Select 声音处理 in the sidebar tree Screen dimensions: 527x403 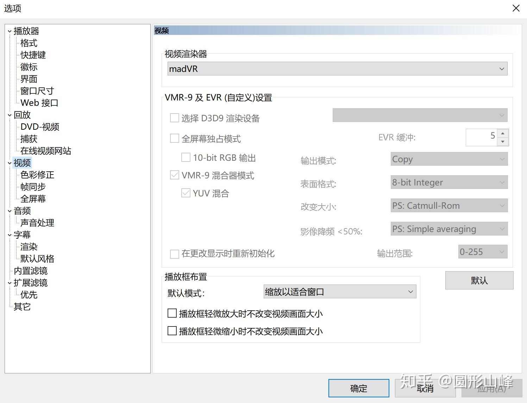pos(37,222)
